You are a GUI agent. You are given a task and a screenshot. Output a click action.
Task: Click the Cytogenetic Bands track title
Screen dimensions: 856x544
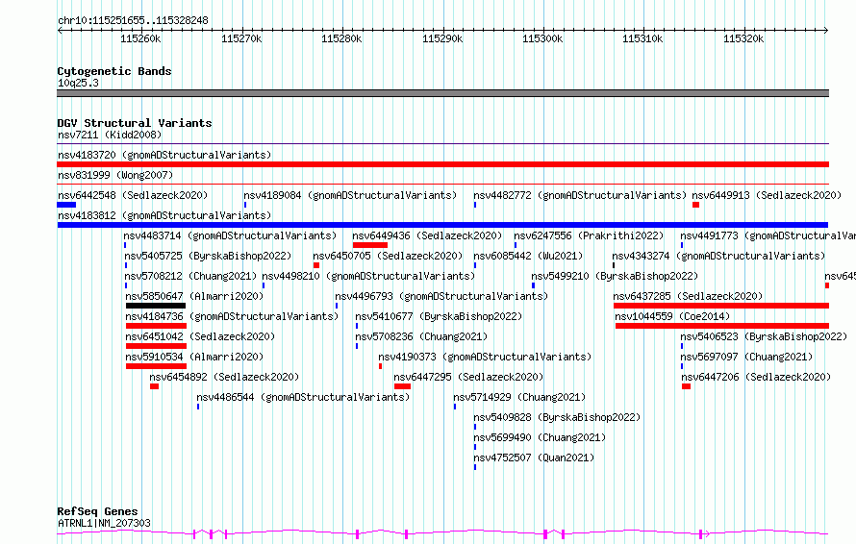pyautogui.click(x=114, y=71)
